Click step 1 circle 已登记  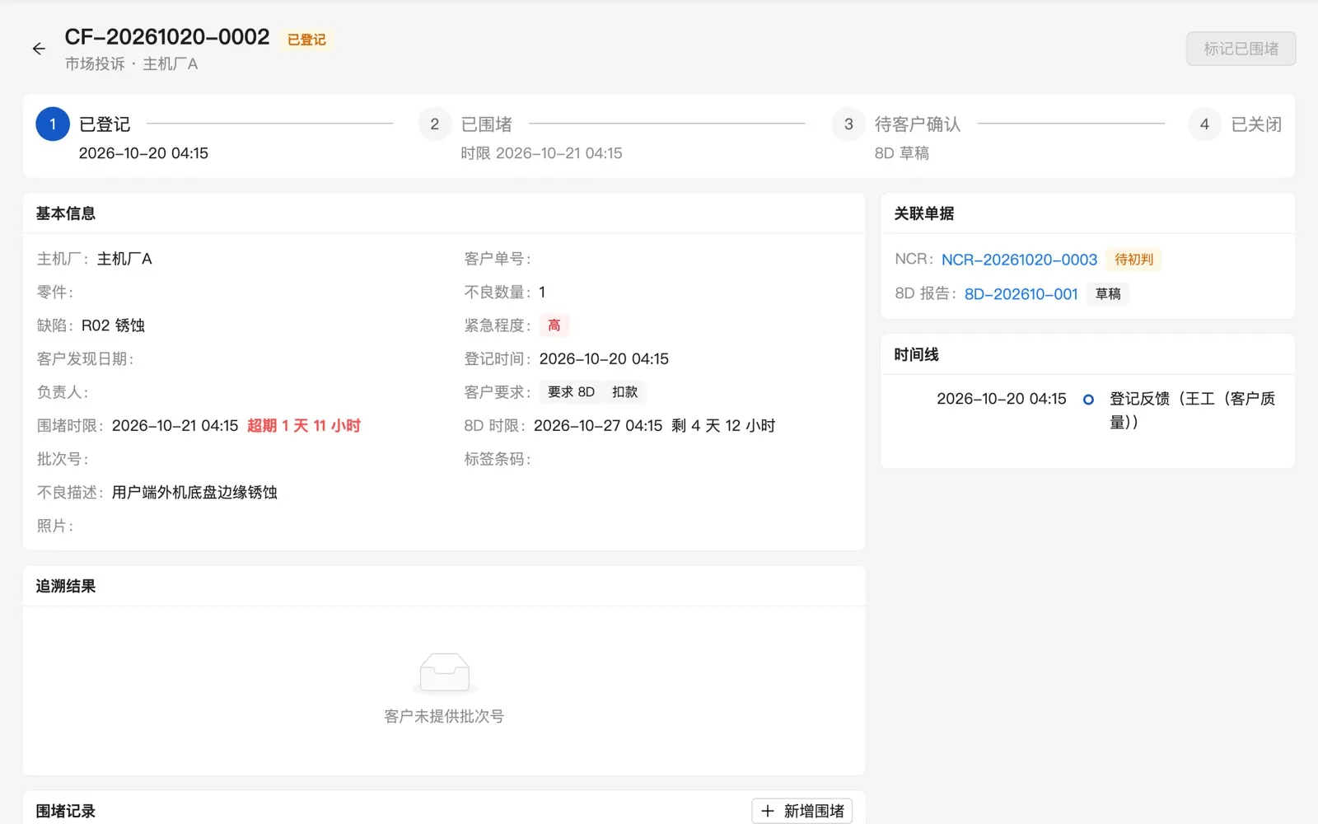(53, 124)
